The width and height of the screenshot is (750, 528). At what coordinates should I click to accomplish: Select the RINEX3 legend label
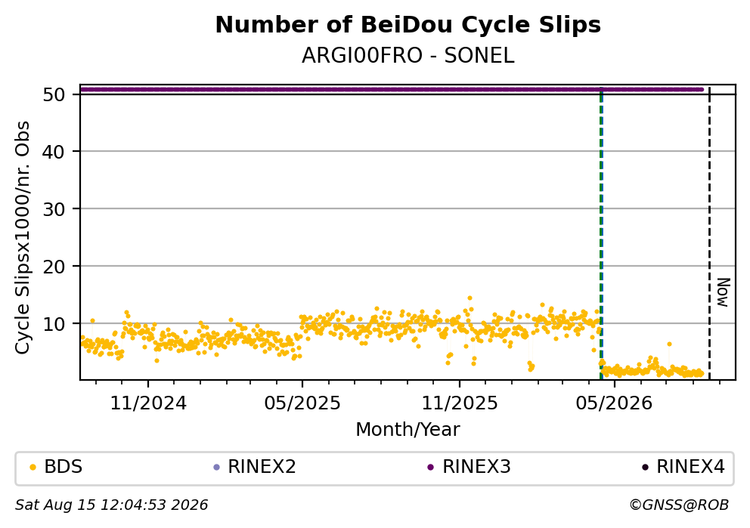point(476,467)
